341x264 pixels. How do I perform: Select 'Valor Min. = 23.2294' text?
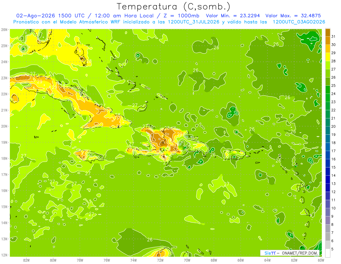[233, 16]
